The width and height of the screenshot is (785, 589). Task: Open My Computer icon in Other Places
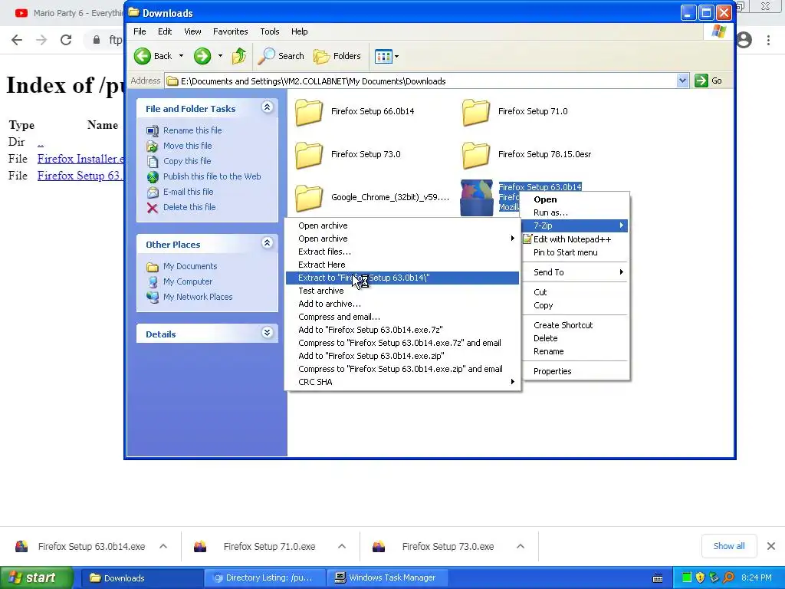click(x=153, y=282)
